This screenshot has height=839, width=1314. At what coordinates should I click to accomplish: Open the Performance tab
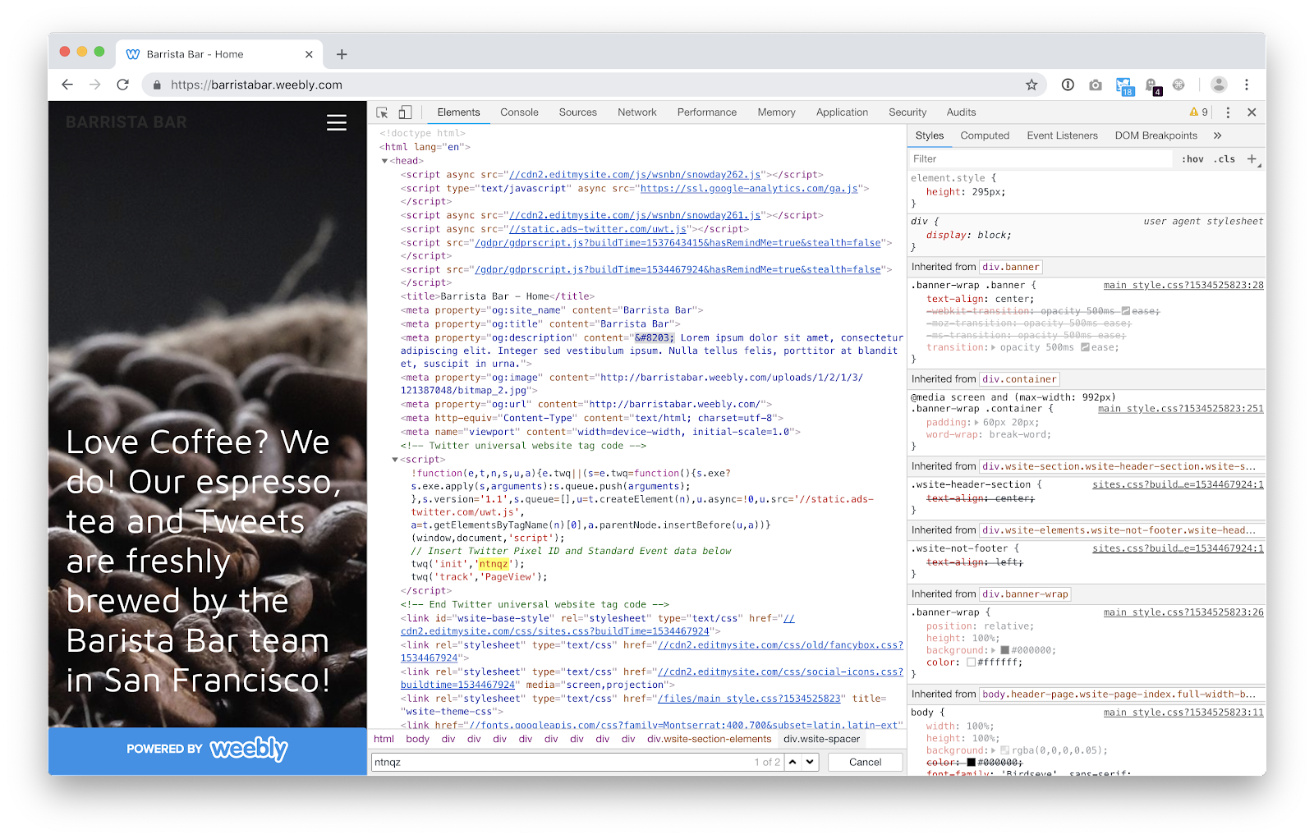click(707, 112)
